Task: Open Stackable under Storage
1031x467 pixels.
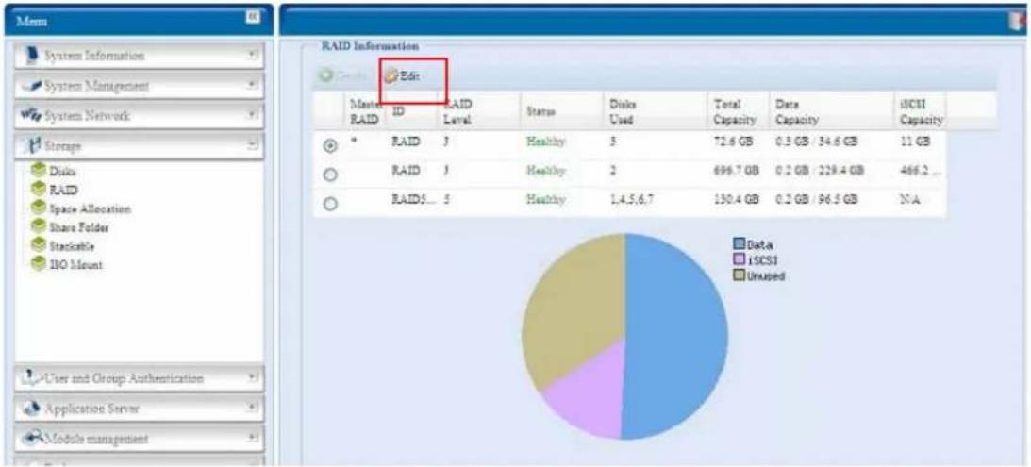Action: click(x=71, y=246)
